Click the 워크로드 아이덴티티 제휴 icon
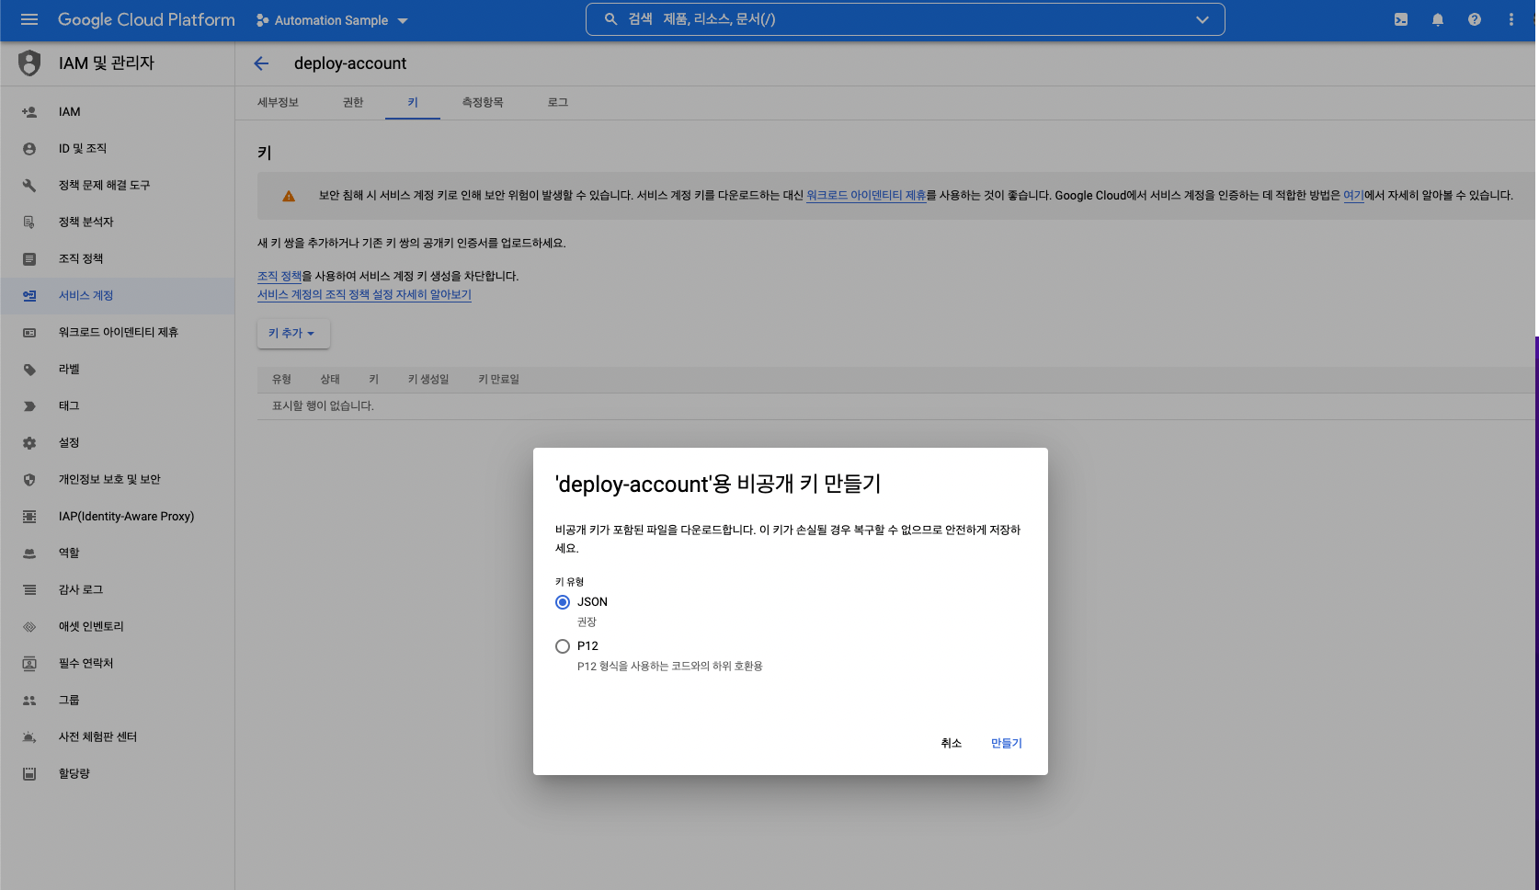Screen dimensions: 1539x890 tap(29, 333)
